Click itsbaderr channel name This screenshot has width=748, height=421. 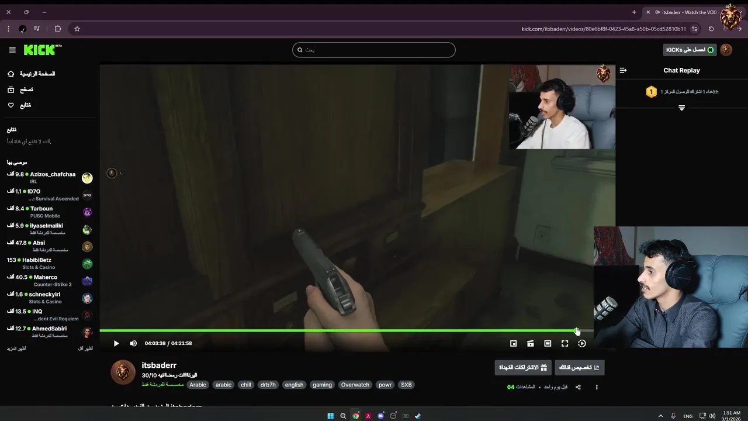[x=159, y=365]
